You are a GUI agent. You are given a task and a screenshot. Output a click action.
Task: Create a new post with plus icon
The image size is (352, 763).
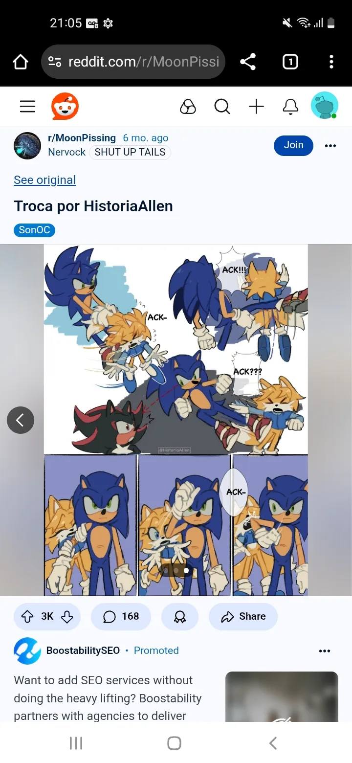(x=256, y=107)
